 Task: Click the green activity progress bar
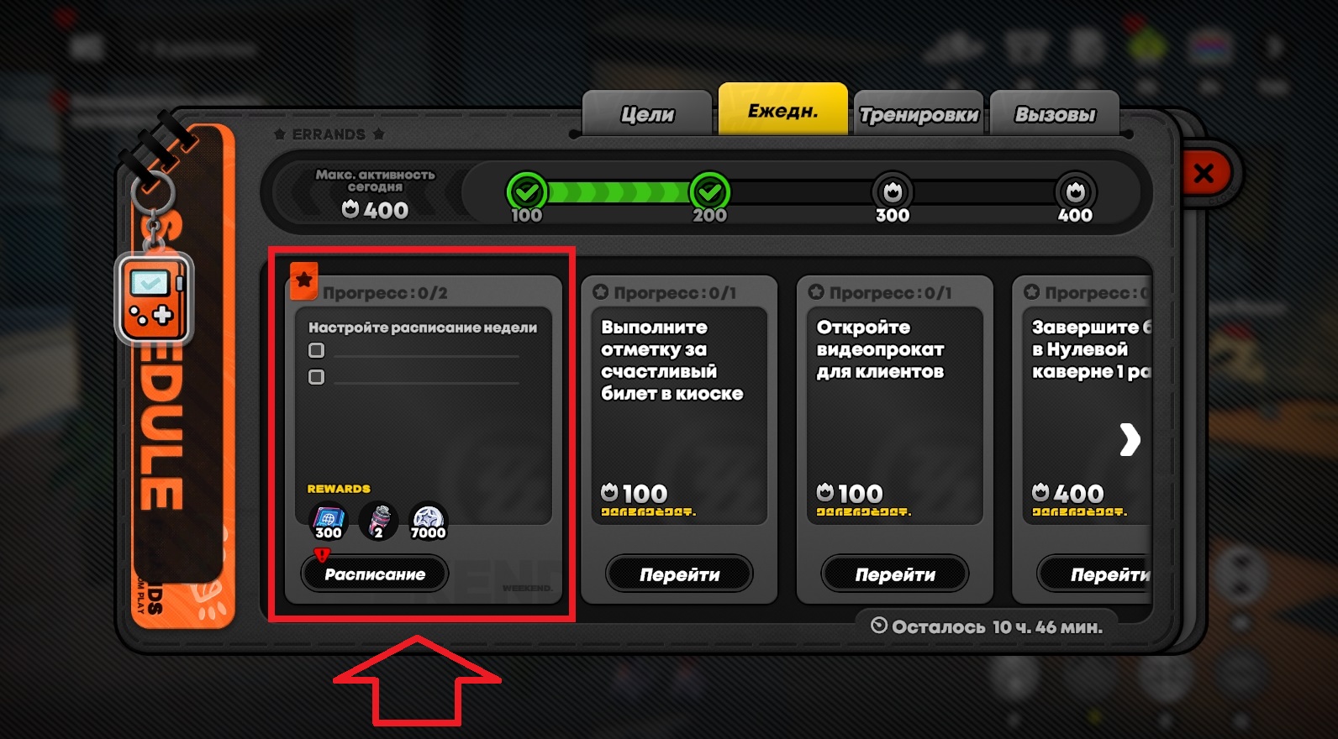point(619,192)
